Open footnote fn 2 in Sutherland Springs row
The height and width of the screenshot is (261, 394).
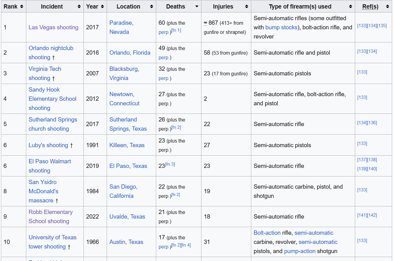point(176,127)
